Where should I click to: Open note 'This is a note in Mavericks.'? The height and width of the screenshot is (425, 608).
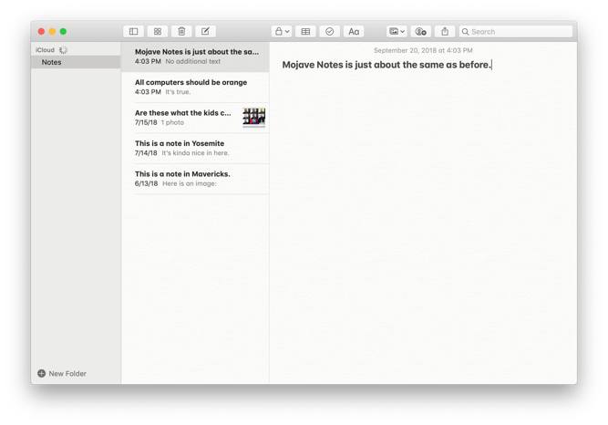[x=195, y=179]
